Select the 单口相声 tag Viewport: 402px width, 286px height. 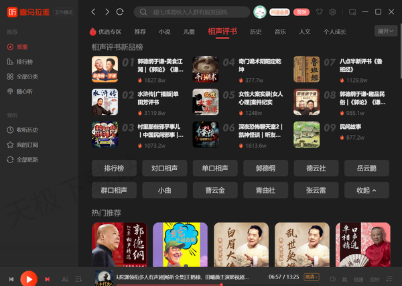[215, 168]
